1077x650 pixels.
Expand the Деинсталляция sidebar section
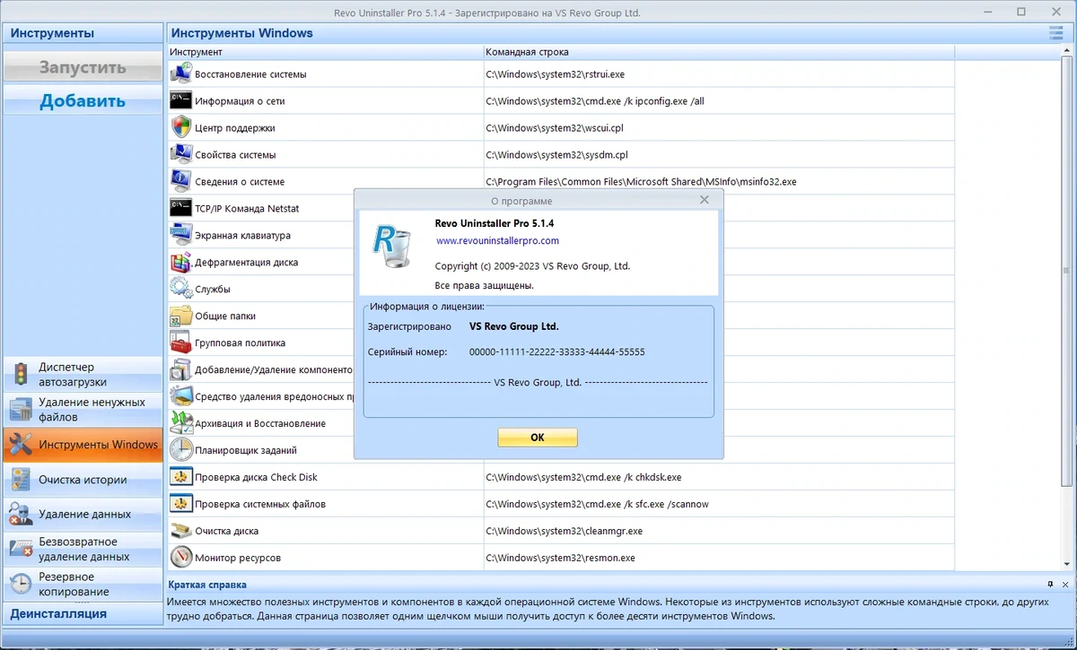[83, 613]
